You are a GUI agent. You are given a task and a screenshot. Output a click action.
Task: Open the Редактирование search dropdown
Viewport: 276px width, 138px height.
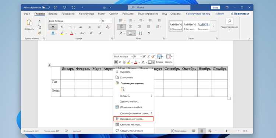tap(229, 25)
